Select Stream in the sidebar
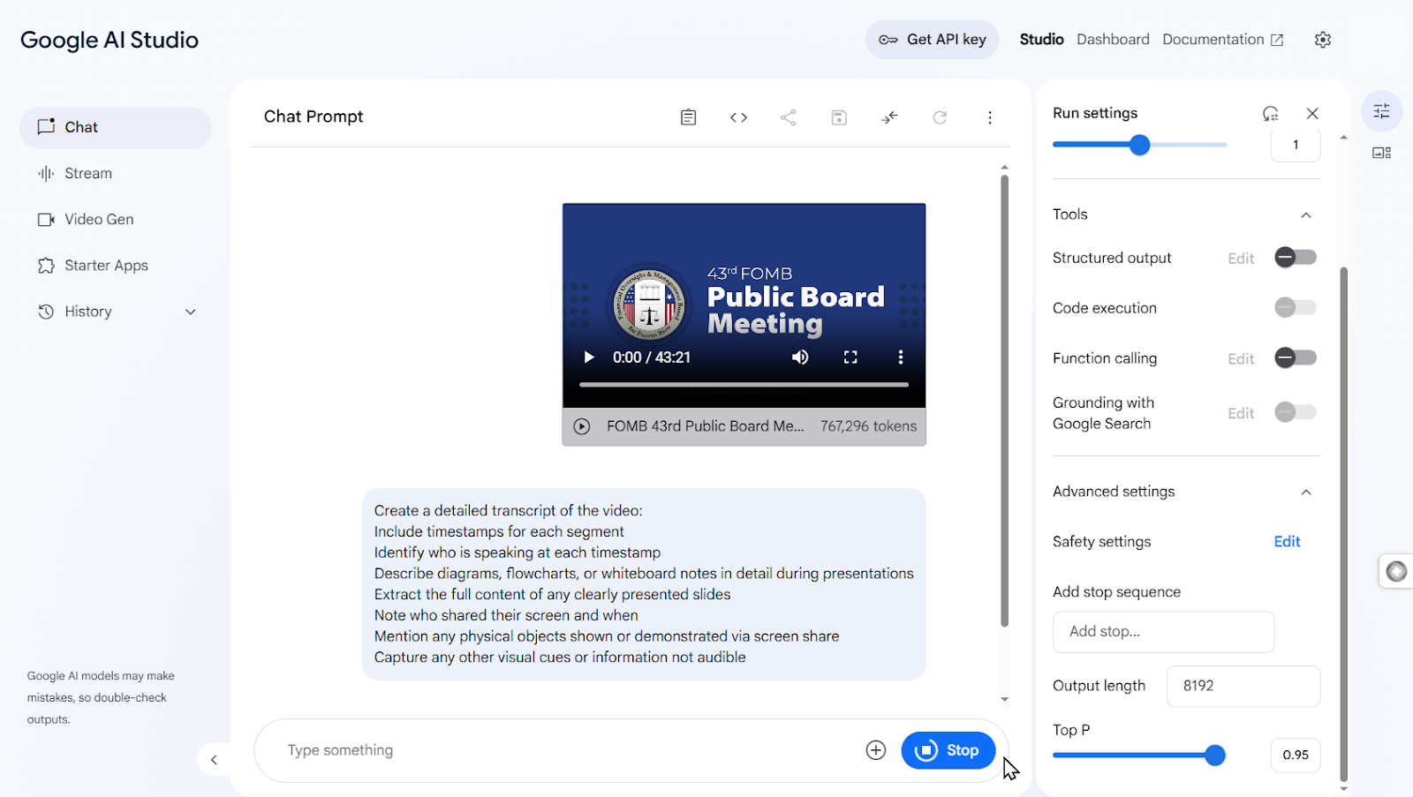This screenshot has height=797, width=1413. 116,174
